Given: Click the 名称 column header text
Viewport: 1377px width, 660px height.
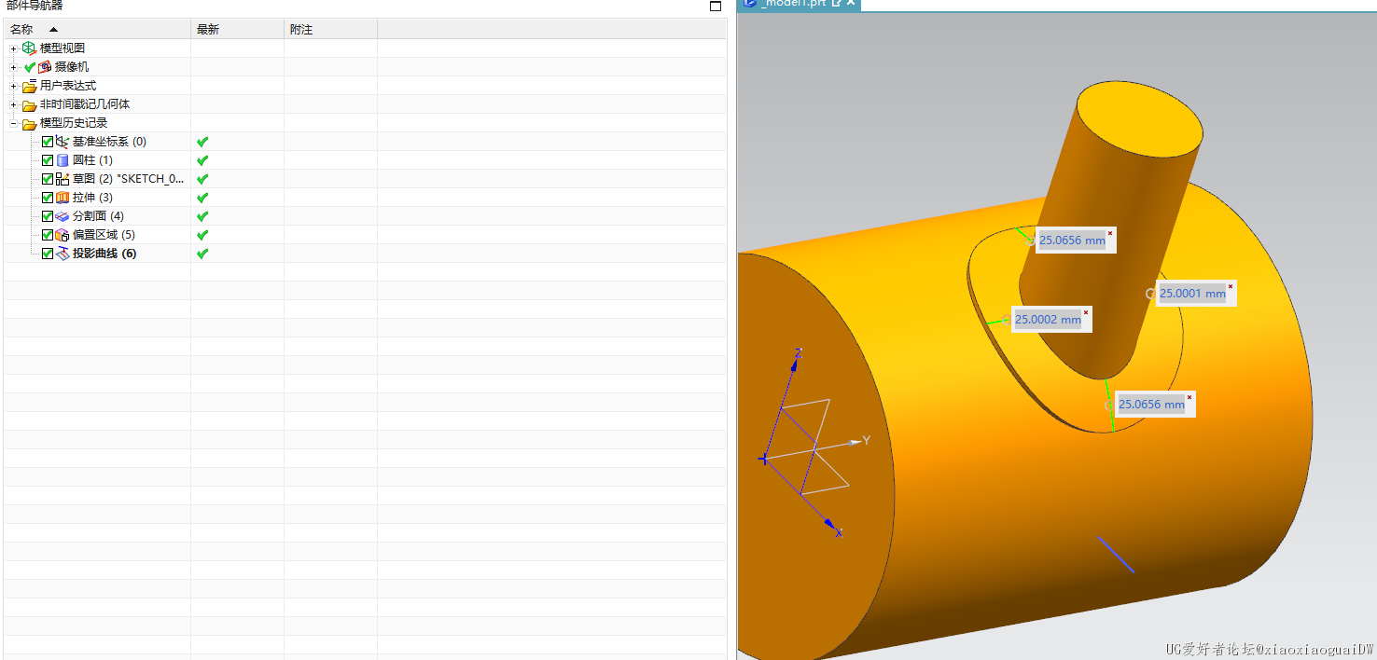Looking at the screenshot, I should point(21,30).
